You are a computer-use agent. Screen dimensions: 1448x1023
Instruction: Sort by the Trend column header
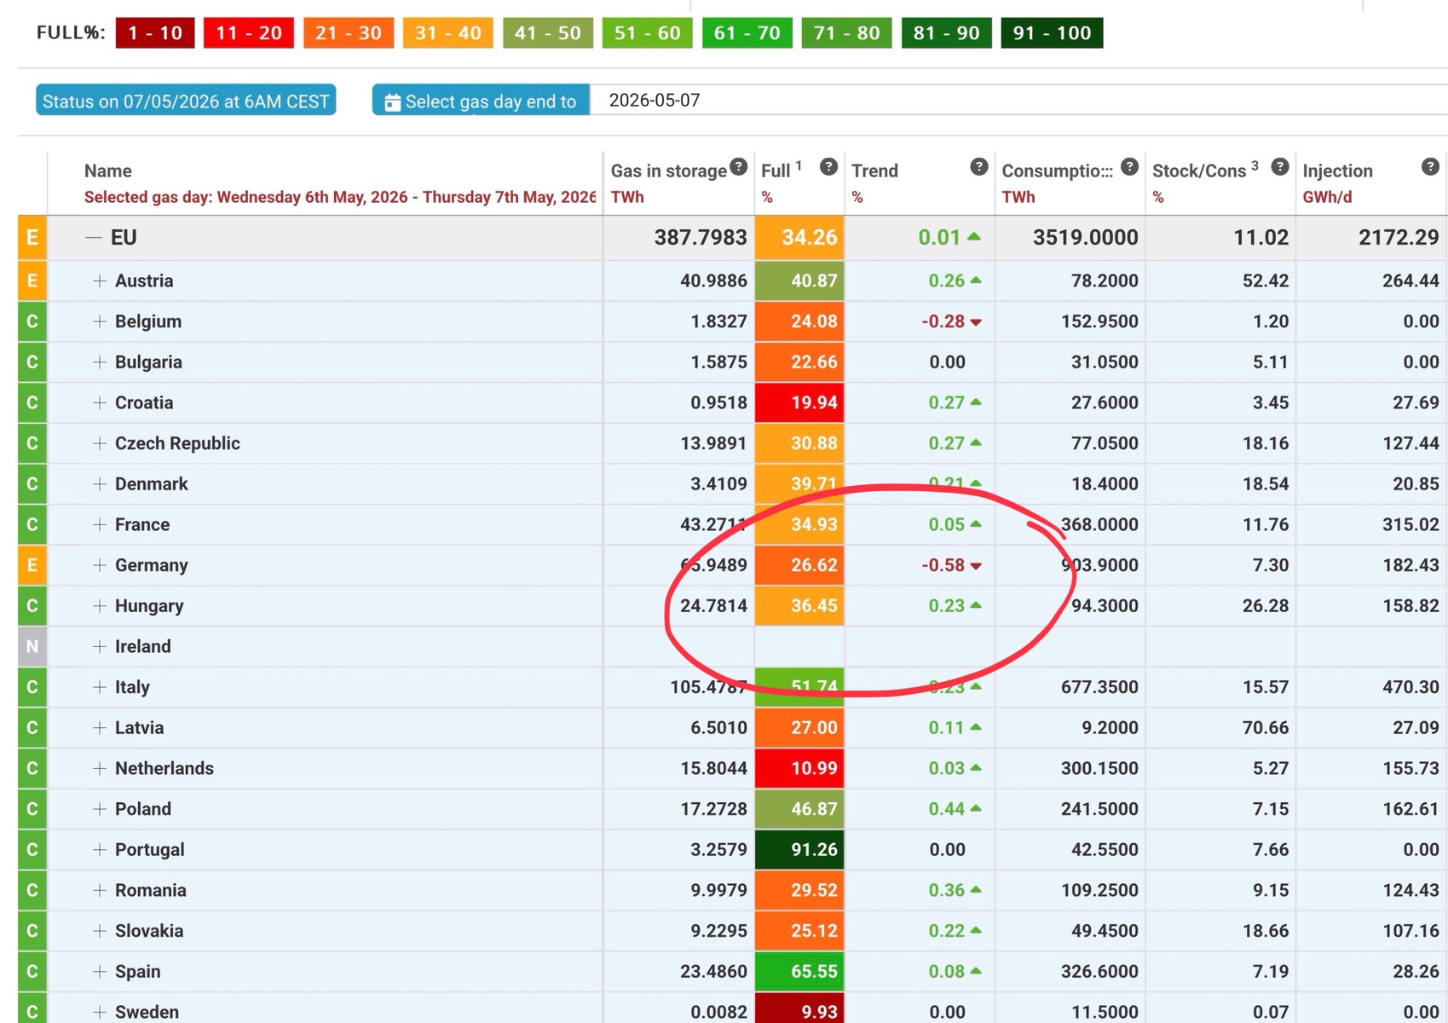[x=874, y=170]
